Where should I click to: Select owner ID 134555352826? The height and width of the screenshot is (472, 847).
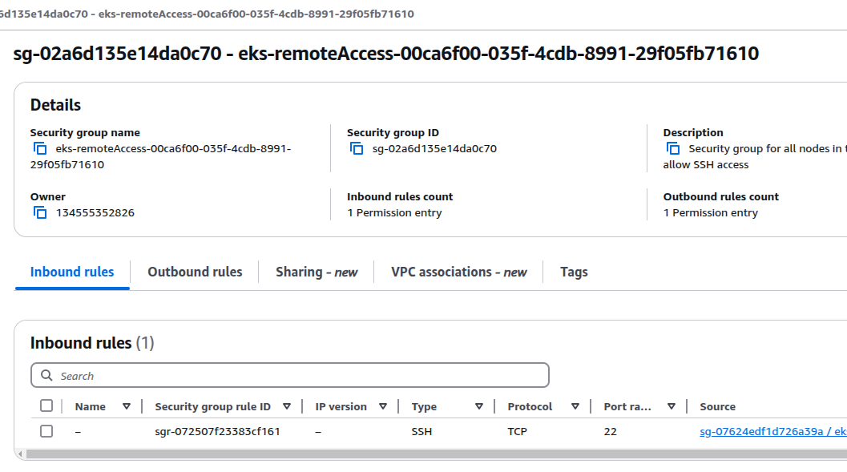95,213
